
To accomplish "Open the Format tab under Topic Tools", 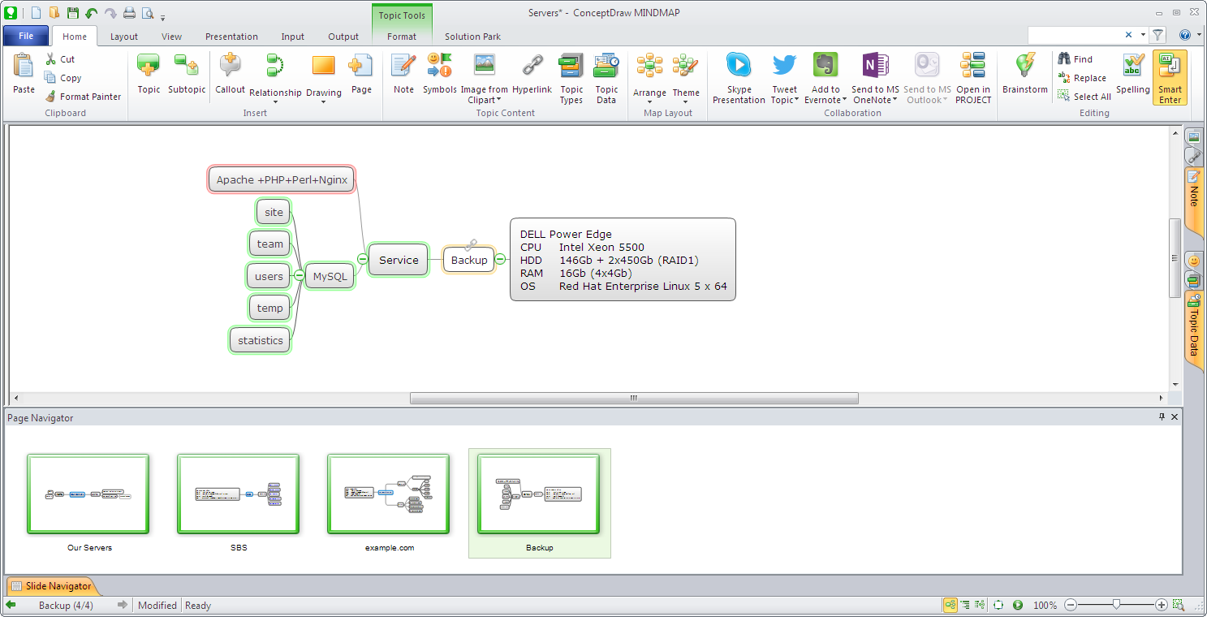I will 402,37.
